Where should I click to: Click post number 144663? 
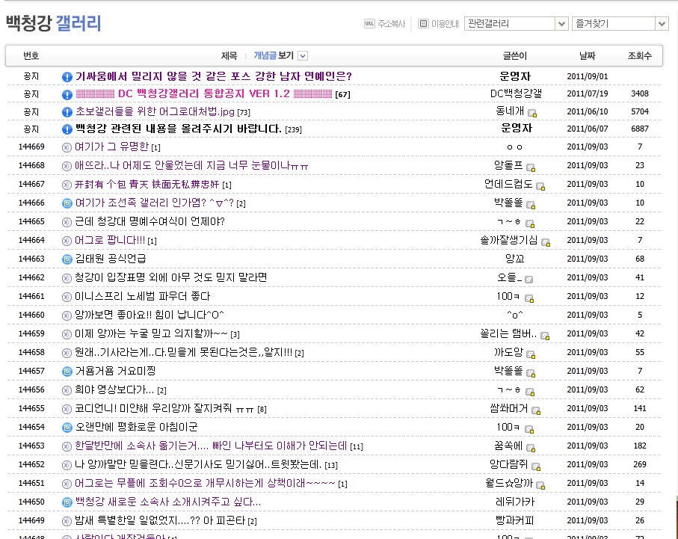[x=31, y=259]
